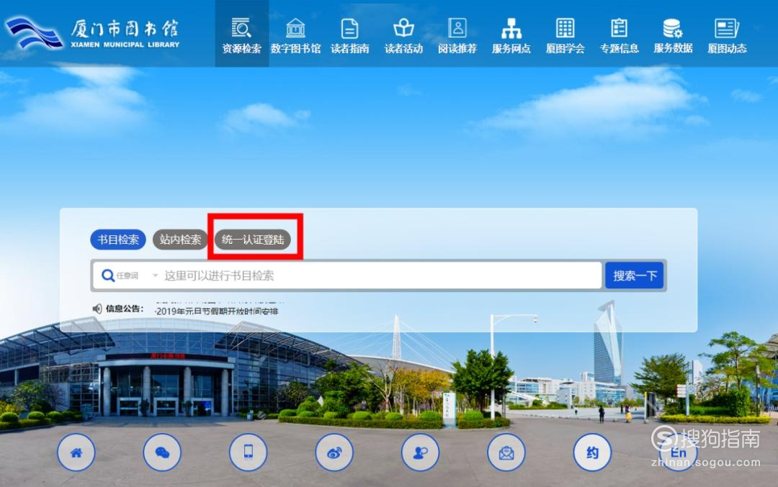Select the 书目检索 tab
778x487 pixels.
click(118, 240)
